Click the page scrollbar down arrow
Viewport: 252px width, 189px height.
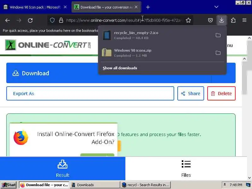tap(249, 178)
